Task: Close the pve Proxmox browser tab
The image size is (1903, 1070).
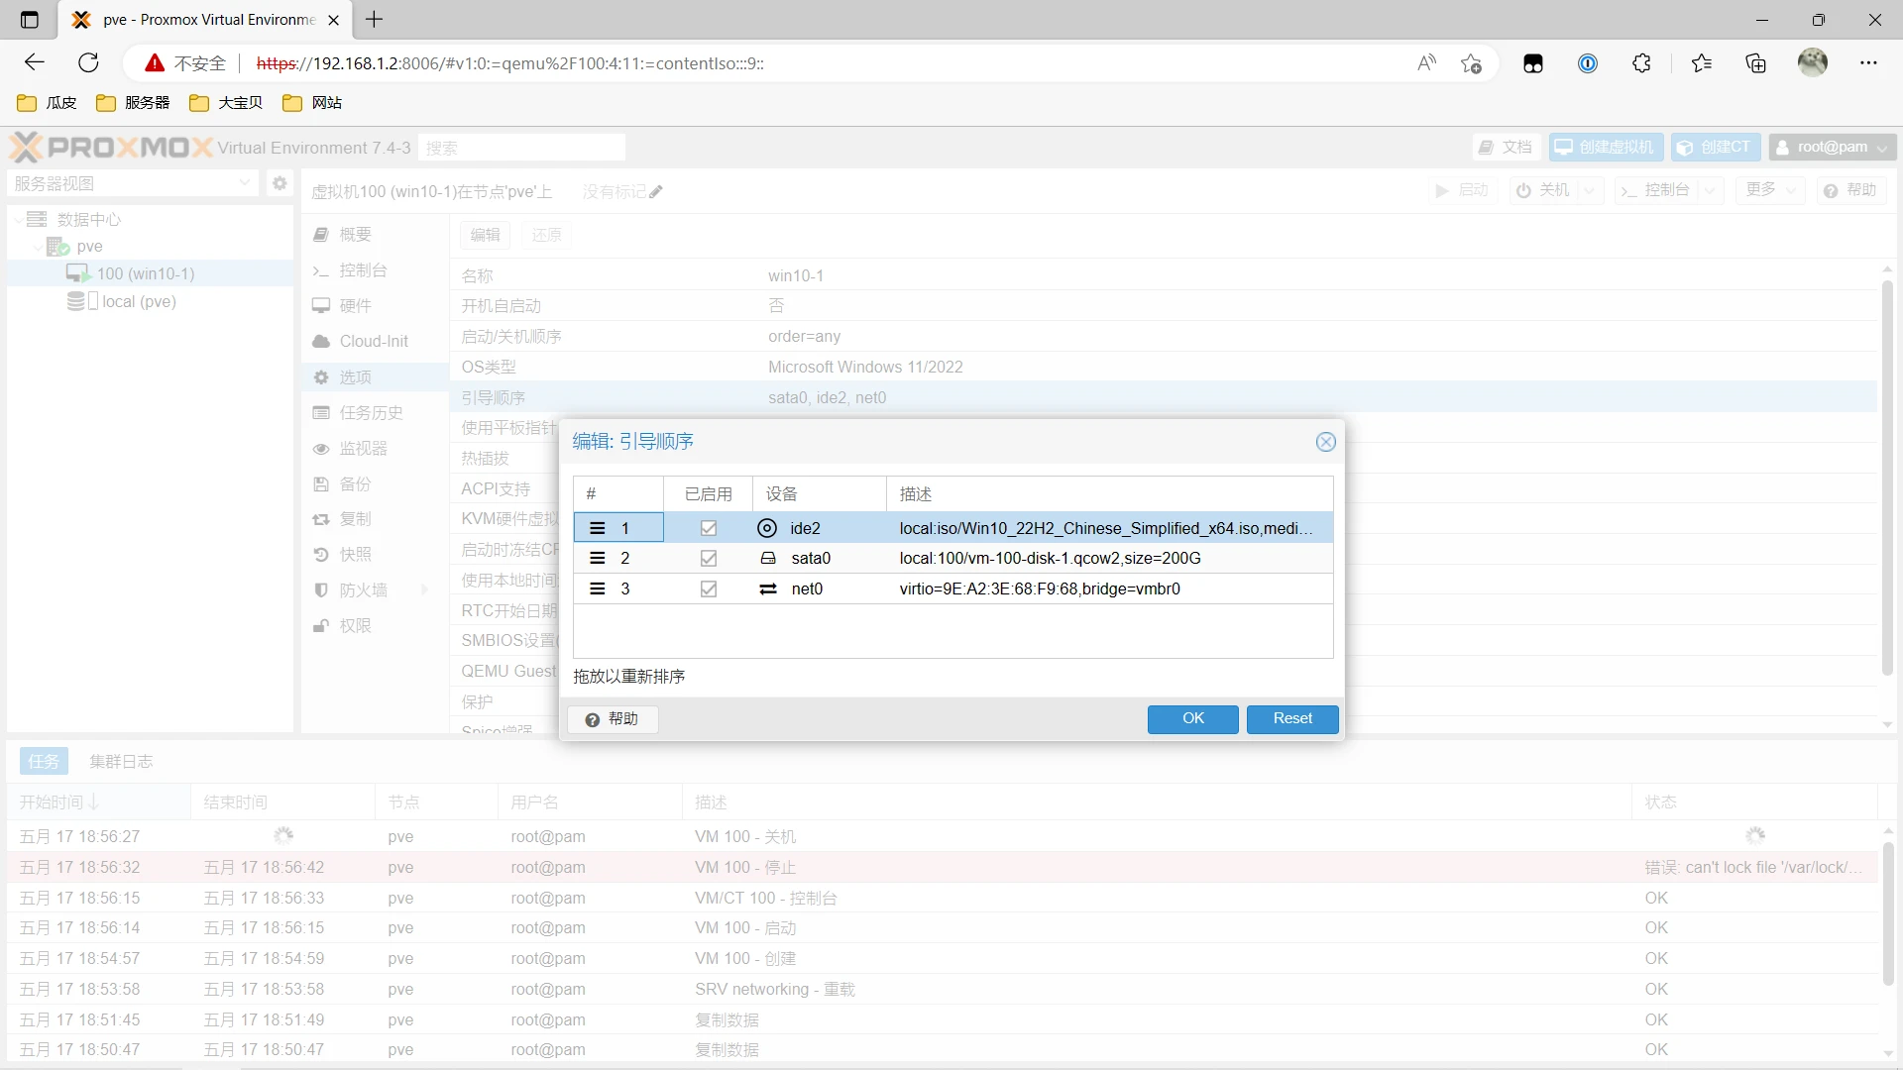Action: [x=334, y=20]
